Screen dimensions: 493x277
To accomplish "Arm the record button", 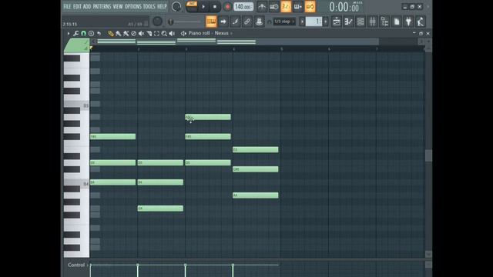I will (x=227, y=7).
